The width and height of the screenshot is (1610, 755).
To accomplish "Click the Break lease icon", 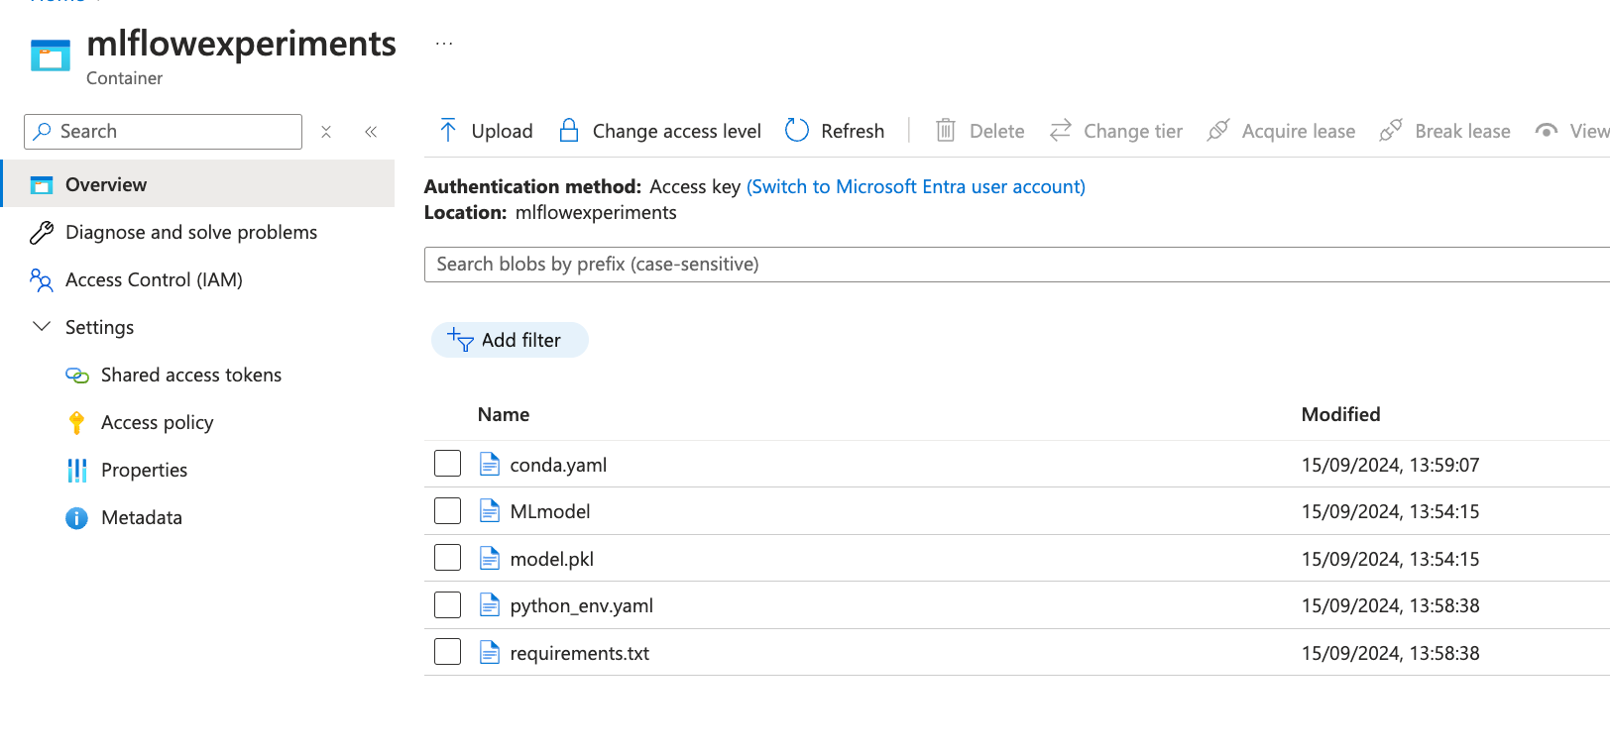I will coord(1391,131).
